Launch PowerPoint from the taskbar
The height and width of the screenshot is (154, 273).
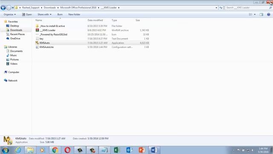142,150
